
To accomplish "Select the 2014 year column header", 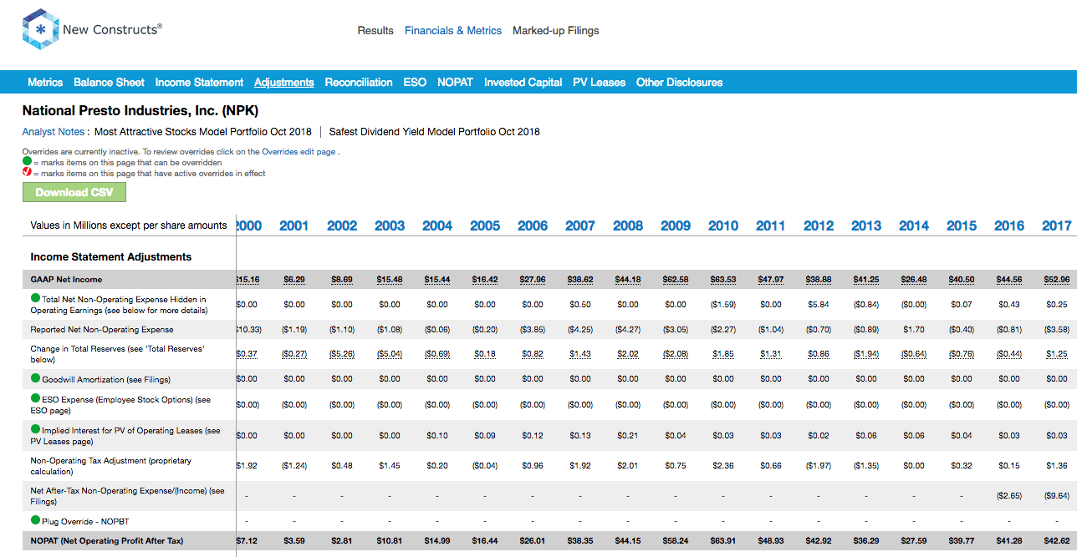I will [914, 225].
